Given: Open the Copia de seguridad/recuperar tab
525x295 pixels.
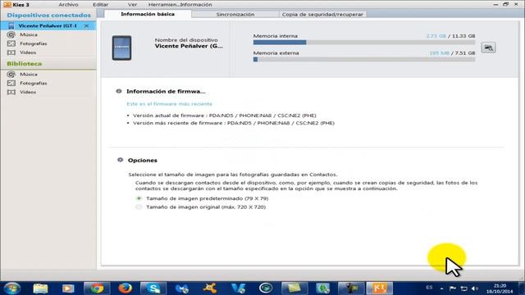Looking at the screenshot, I should tap(322, 15).
